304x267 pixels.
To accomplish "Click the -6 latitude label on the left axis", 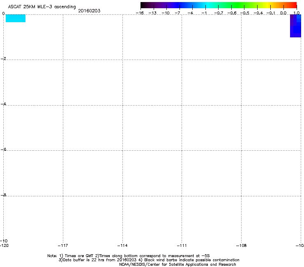I will [3, 150].
